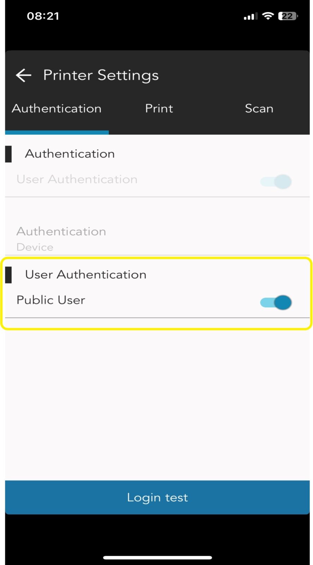Tap the back arrow icon

pos(24,75)
